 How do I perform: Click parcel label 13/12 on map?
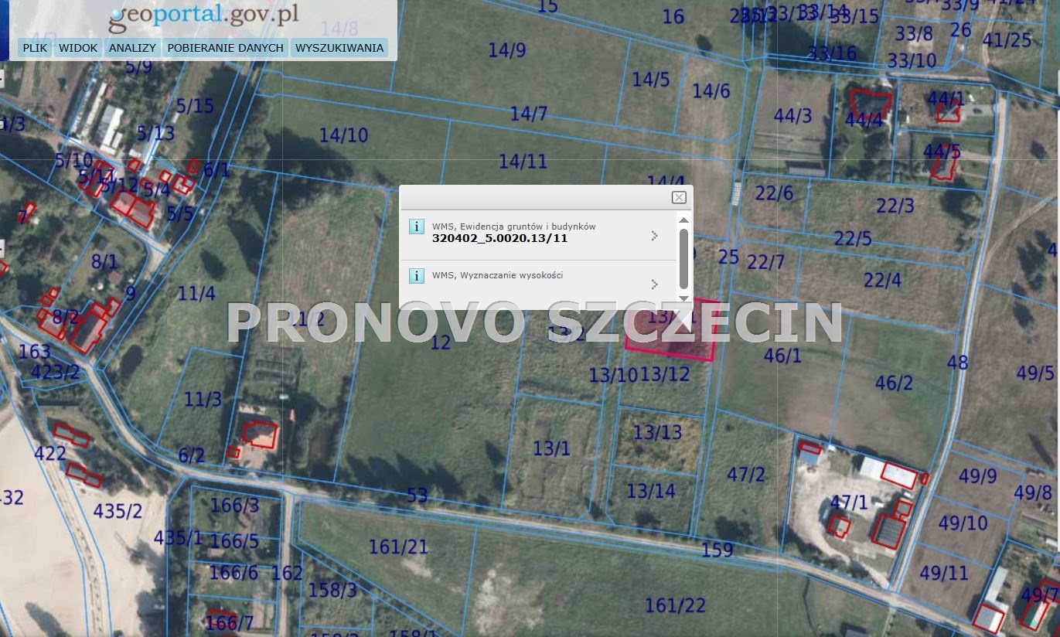[665, 375]
